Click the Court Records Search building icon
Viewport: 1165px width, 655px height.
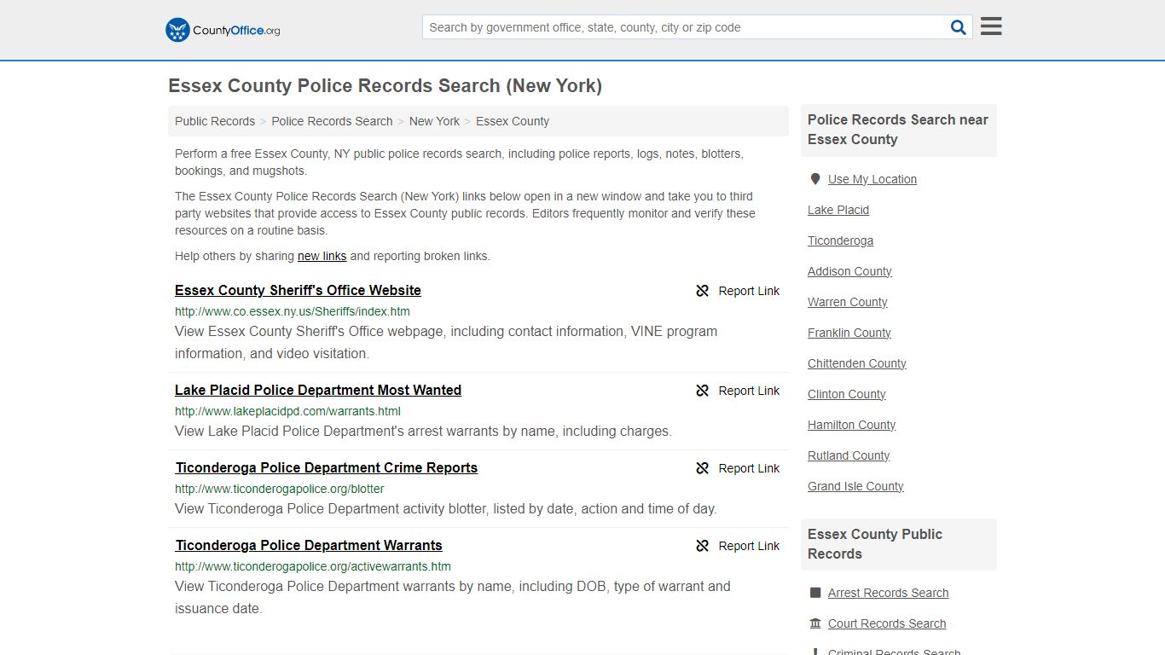point(815,623)
